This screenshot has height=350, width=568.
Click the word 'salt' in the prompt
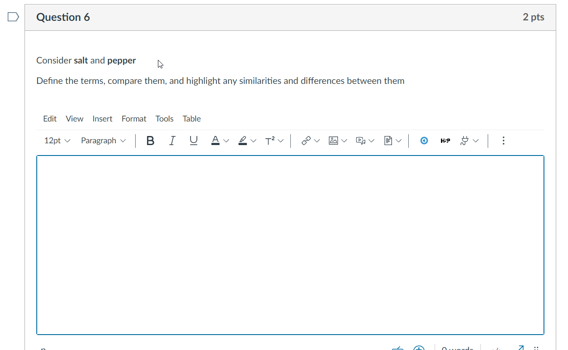[x=81, y=60]
